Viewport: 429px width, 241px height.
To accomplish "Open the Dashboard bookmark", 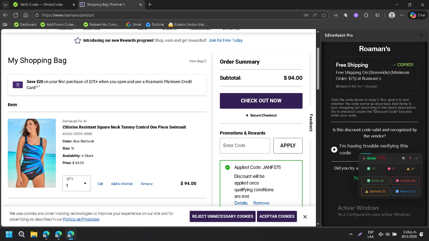I will [25, 25].
